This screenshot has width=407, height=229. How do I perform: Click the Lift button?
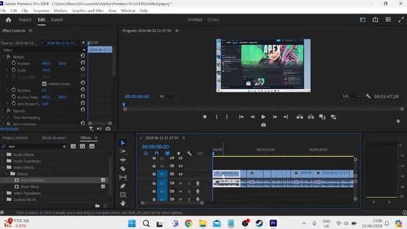(x=300, y=117)
